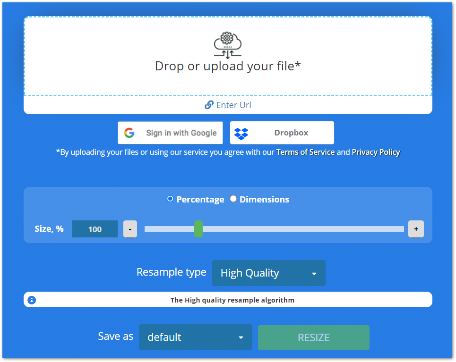Click the chain link icon beside Enter Url

[209, 105]
